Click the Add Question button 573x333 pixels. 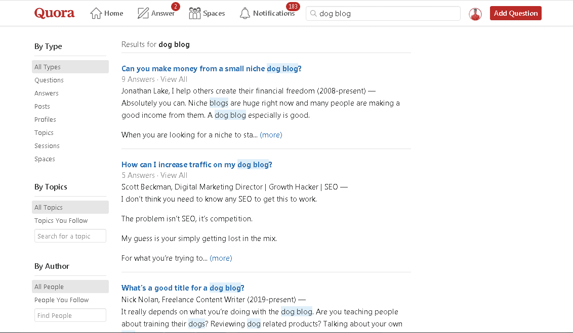tap(516, 13)
